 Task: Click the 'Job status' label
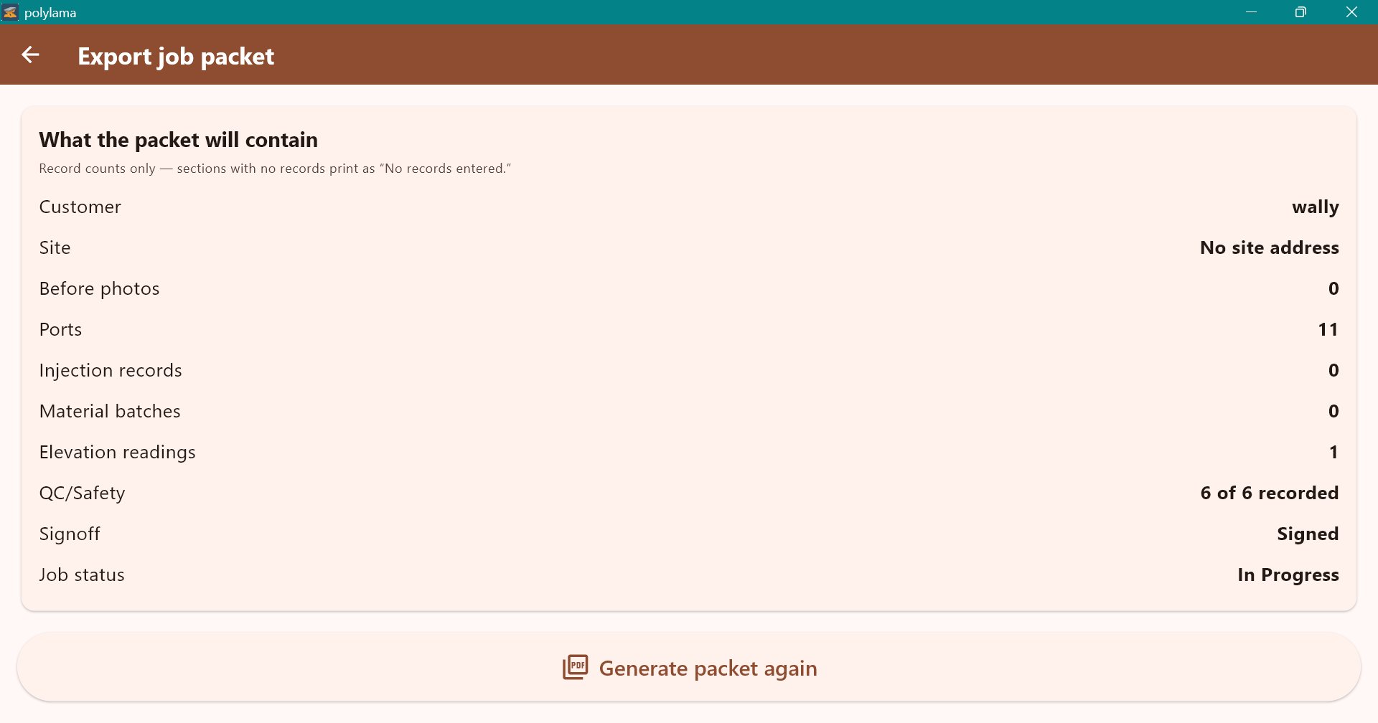[x=82, y=575]
